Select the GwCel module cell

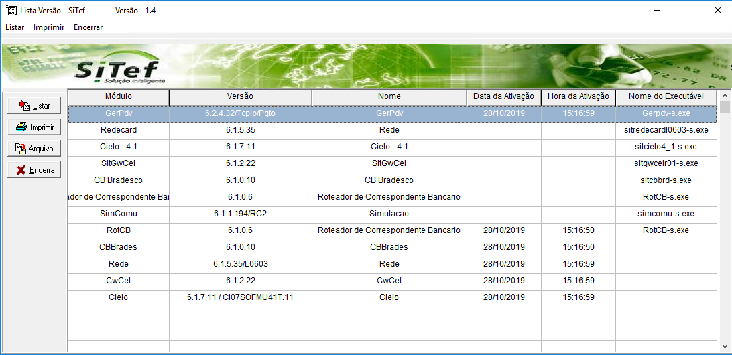[x=119, y=281]
